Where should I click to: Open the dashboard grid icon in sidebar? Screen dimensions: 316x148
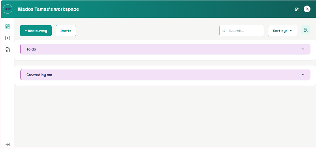point(8,26)
